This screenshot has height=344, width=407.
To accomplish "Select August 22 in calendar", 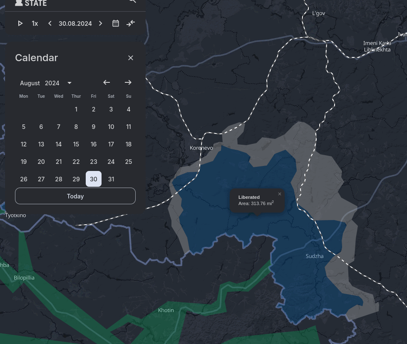I will tap(76, 162).
